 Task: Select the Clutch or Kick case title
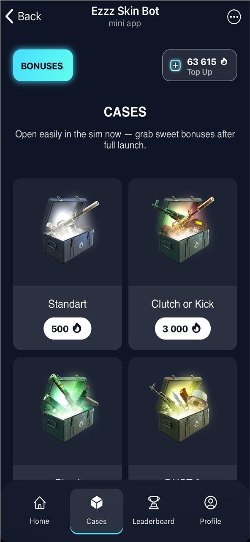(x=182, y=304)
